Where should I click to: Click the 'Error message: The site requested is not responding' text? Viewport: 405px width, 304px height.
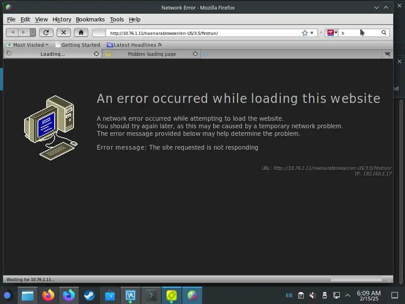[178, 147]
